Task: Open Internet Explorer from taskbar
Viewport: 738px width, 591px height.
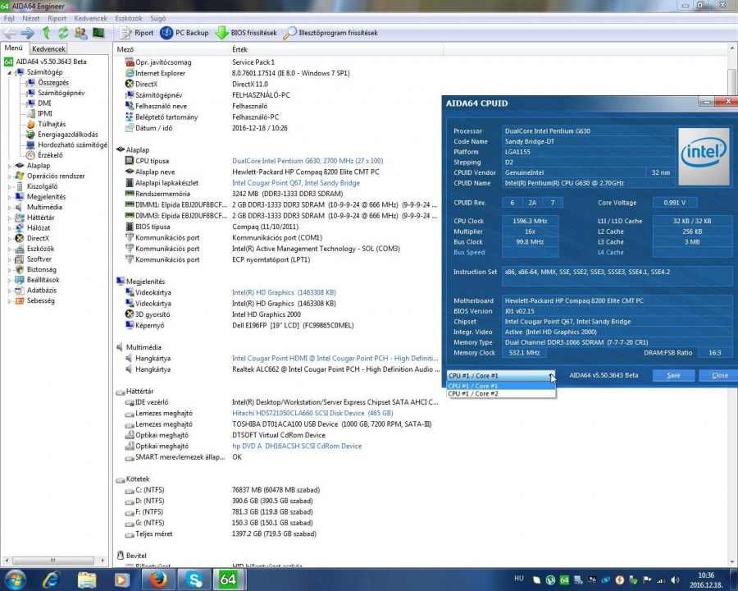Action: tap(51, 580)
